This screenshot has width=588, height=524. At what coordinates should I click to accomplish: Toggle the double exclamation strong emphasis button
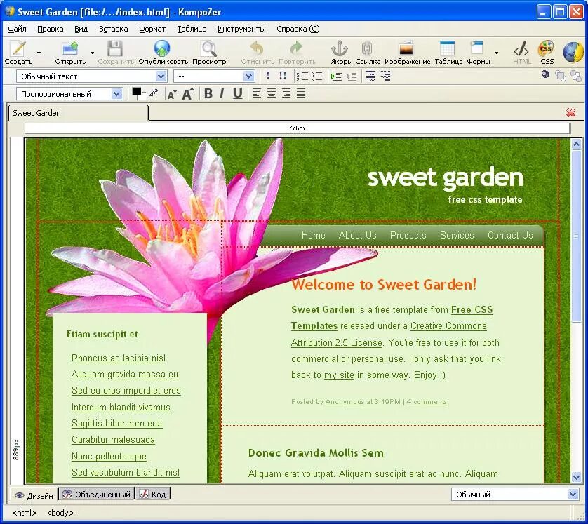point(282,76)
